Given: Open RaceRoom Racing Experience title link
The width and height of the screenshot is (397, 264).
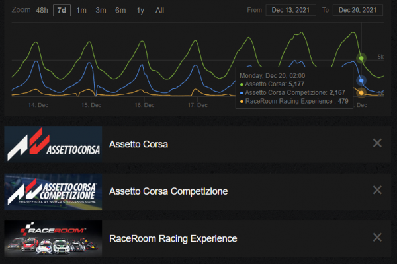Looking at the screenshot, I should click(x=173, y=238).
